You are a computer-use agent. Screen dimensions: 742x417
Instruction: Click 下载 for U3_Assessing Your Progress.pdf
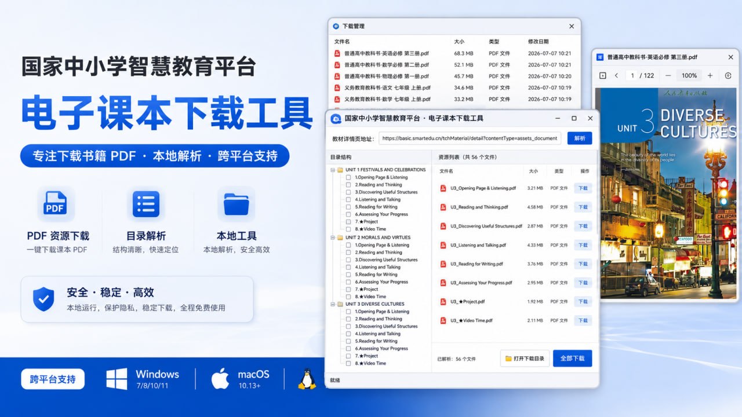[x=583, y=283]
